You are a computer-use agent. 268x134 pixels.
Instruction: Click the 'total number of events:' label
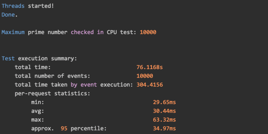click(x=52, y=76)
